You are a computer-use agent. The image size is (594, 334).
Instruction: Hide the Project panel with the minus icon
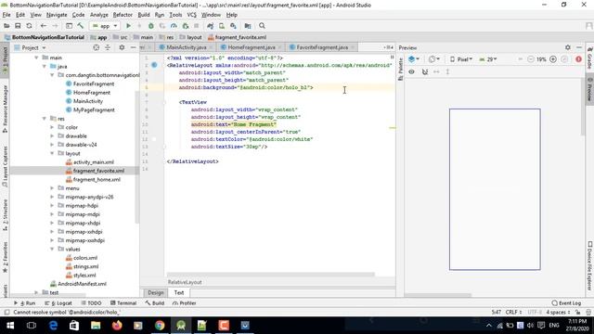(133, 47)
